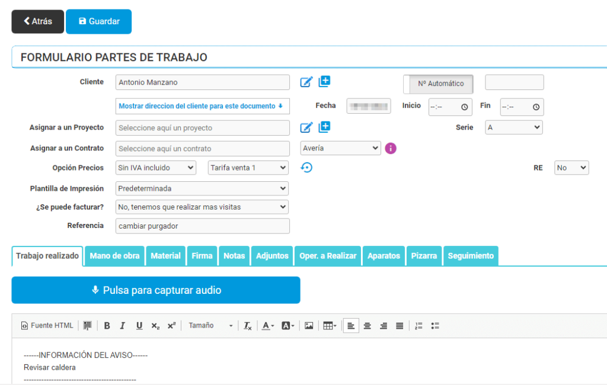Open the edit client pencil icon

click(x=306, y=82)
